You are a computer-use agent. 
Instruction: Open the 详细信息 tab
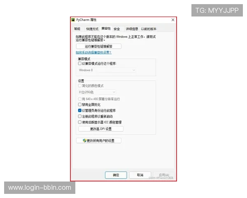click(x=132, y=29)
